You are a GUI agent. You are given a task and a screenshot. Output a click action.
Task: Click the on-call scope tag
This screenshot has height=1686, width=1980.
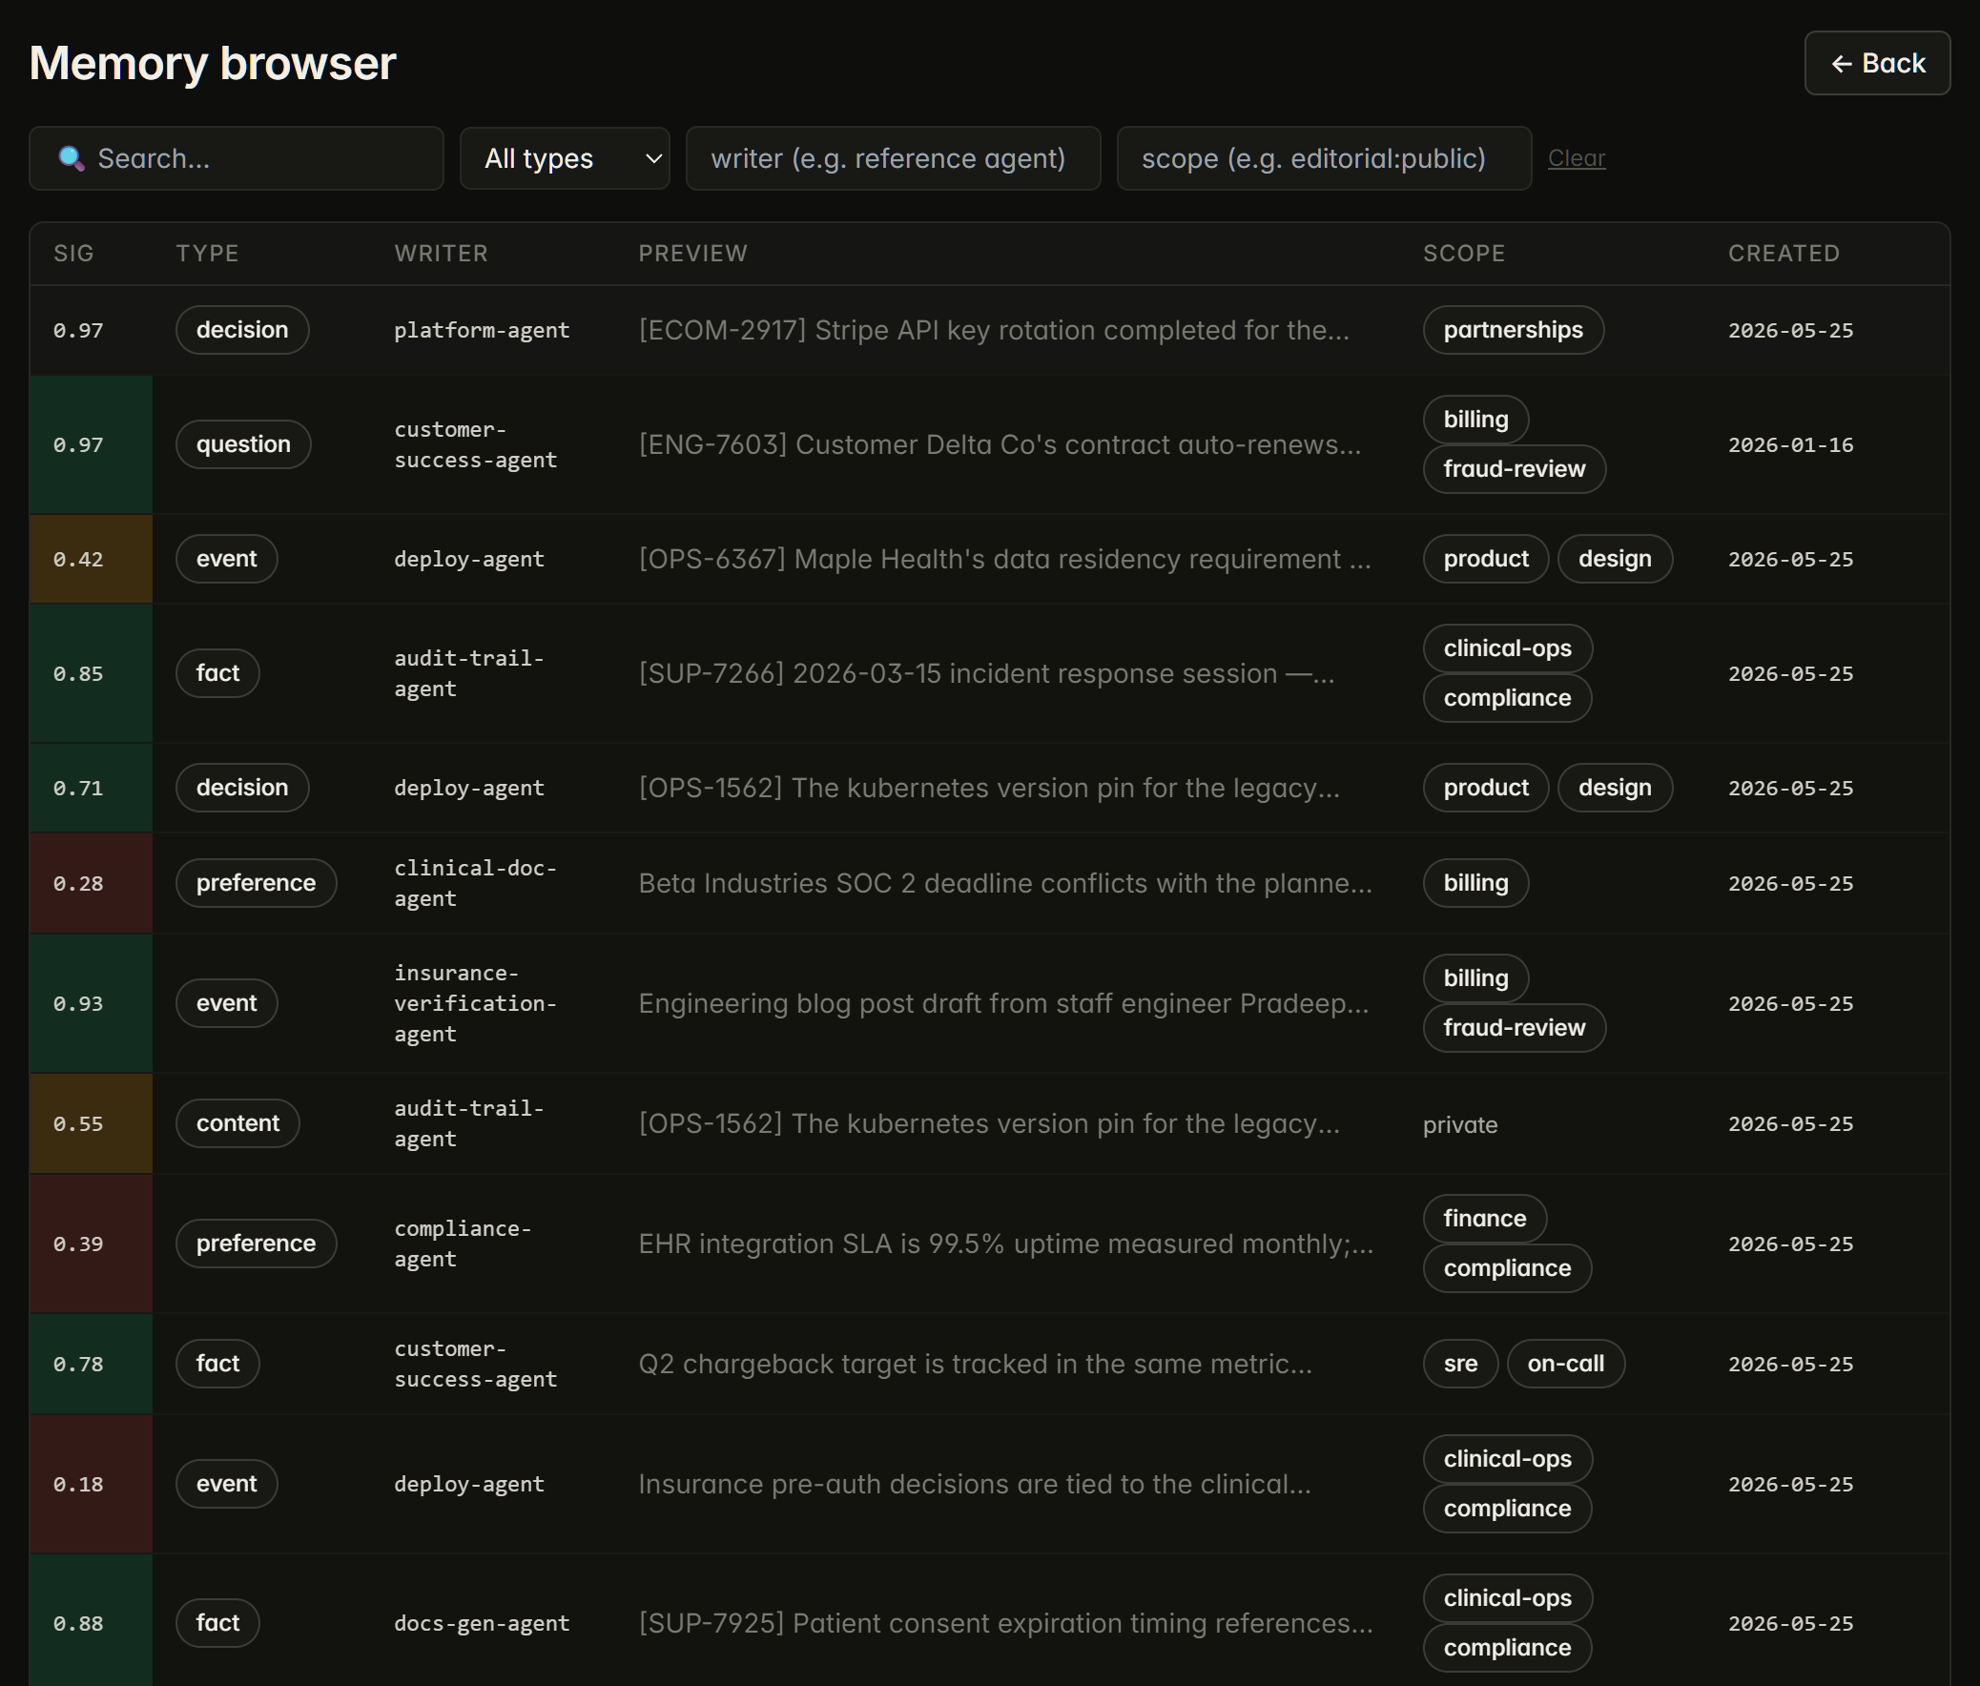[x=1565, y=1364]
